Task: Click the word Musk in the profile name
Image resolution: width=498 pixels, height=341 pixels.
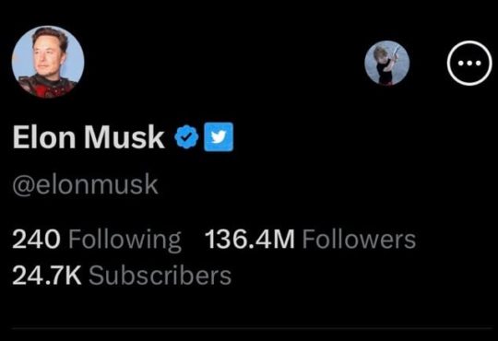Action: pos(125,136)
